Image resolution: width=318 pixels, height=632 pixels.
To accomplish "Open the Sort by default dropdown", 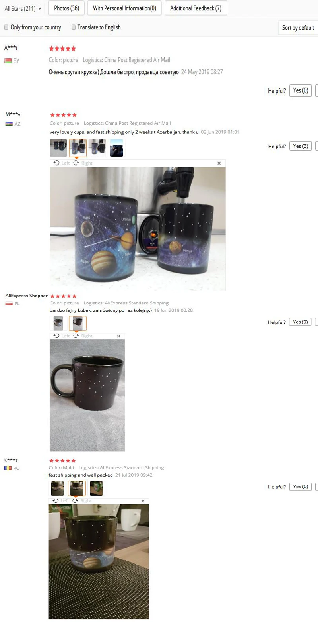I will (x=298, y=27).
